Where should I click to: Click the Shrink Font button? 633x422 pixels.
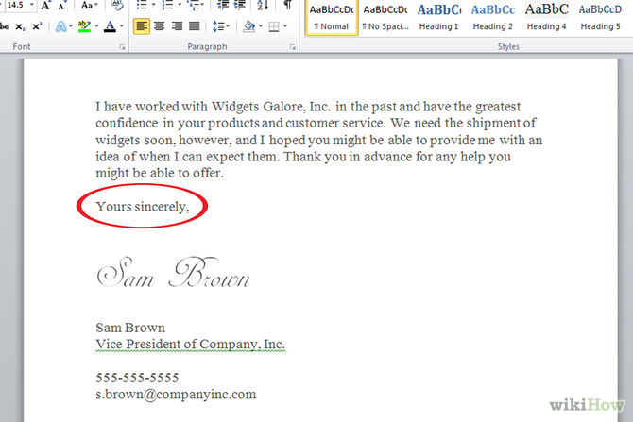click(x=61, y=6)
